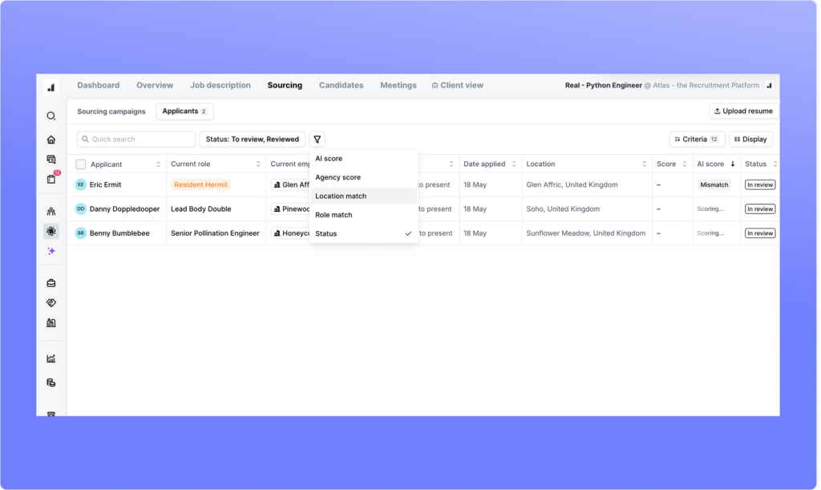The image size is (821, 490).
Task: Open the Display options menu
Action: pyautogui.click(x=750, y=140)
